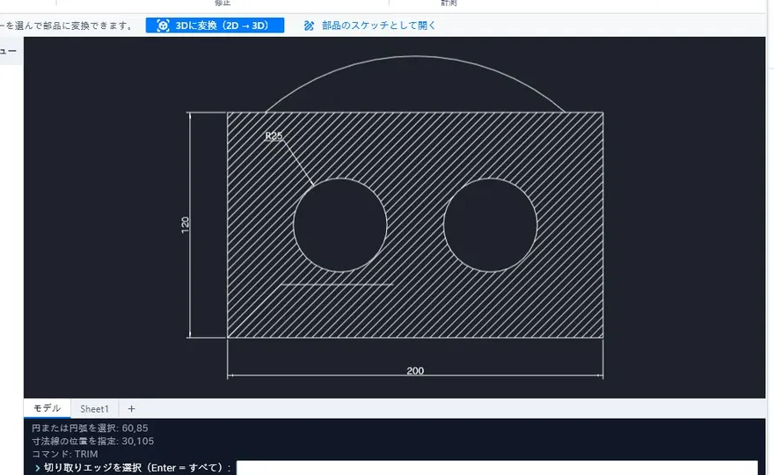Click the command line input field
The height and width of the screenshot is (475, 774).
(x=497, y=468)
